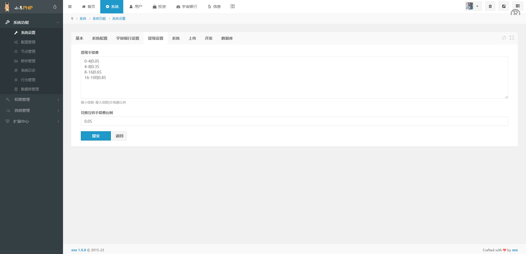Click the refresh icon in settings panel

click(x=504, y=38)
